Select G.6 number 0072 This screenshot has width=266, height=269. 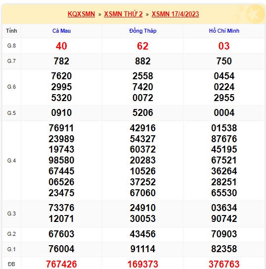143,98
